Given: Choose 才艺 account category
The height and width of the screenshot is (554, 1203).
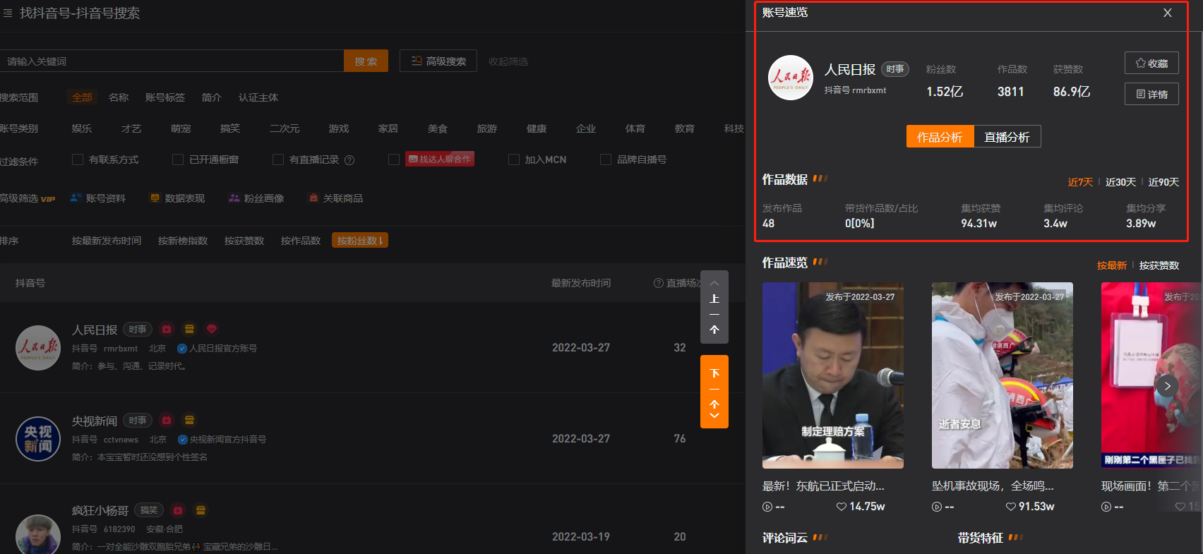Looking at the screenshot, I should (131, 128).
